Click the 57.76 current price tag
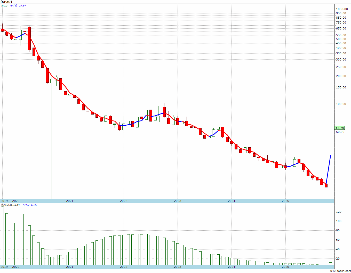The height and width of the screenshot is (273, 351). [x=340, y=128]
